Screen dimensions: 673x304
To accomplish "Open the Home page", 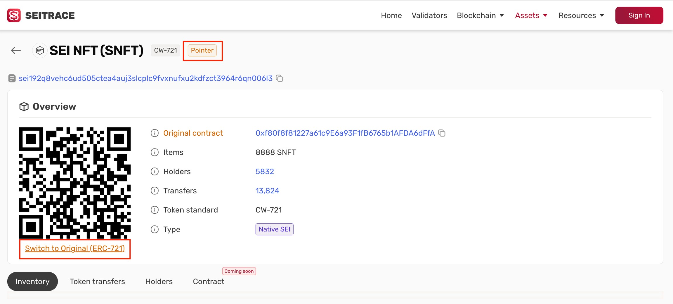I will coord(391,15).
